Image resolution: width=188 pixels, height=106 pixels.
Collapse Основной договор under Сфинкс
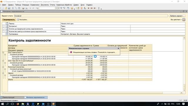click(x=5, y=75)
